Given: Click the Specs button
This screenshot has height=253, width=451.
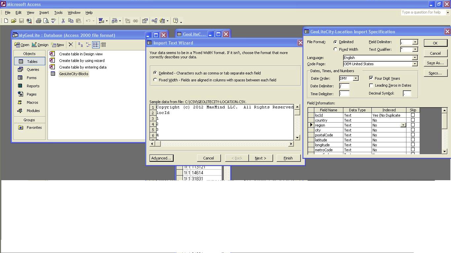Looking at the screenshot, I should [x=435, y=73].
